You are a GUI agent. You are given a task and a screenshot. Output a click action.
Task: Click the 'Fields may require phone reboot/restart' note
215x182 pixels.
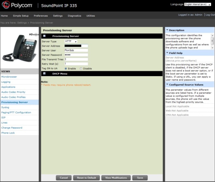(x=67, y=85)
